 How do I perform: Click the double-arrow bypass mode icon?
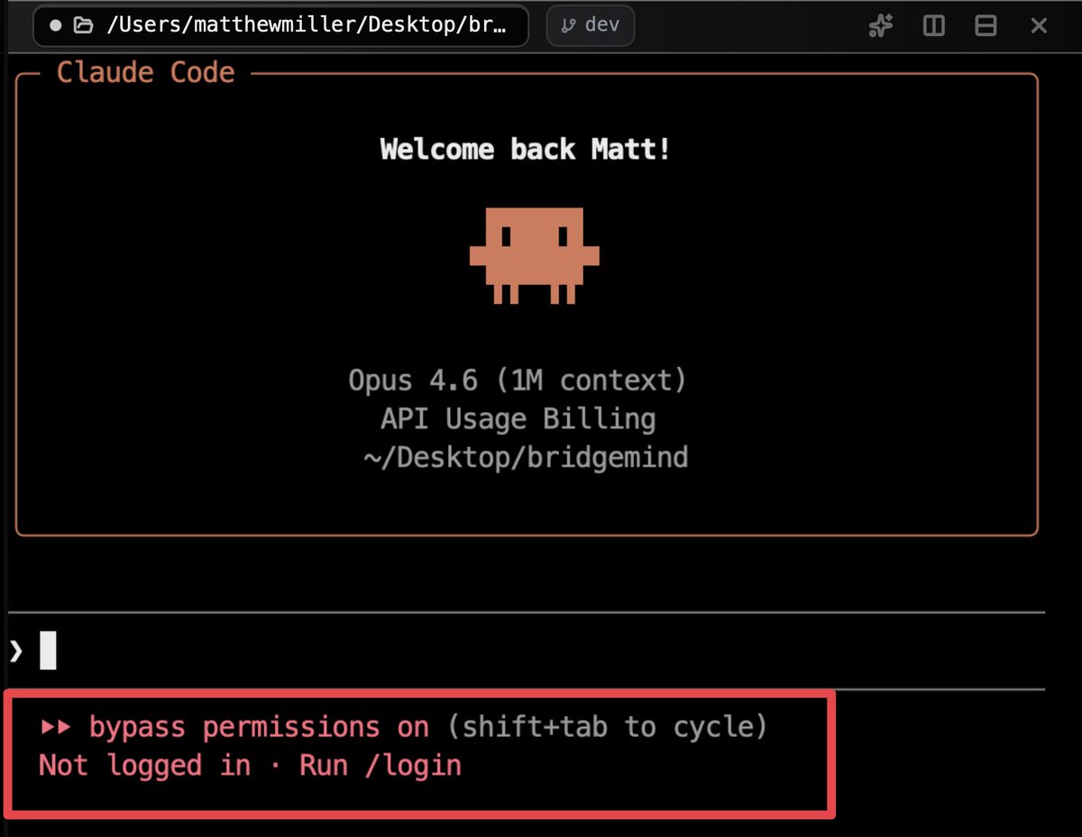tap(57, 727)
